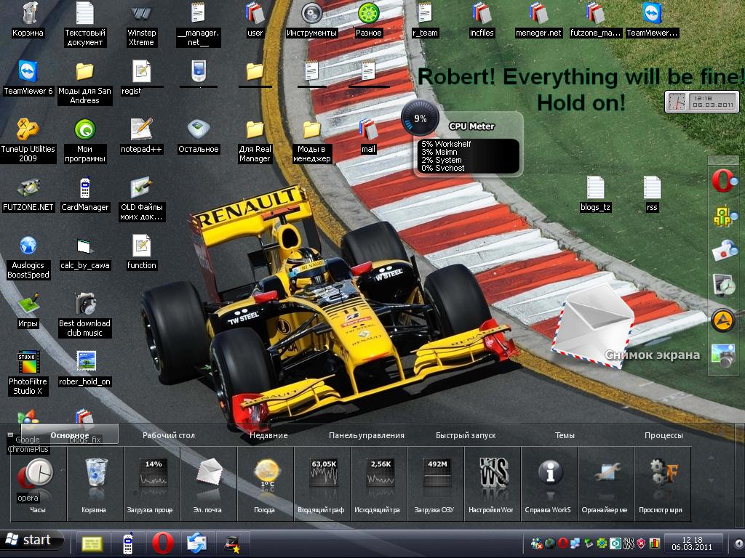
Task: Open the Быстрый запуск tab
Action: click(466, 435)
